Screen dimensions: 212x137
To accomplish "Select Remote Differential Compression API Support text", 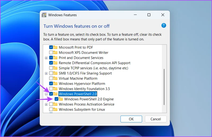I will (95, 63).
